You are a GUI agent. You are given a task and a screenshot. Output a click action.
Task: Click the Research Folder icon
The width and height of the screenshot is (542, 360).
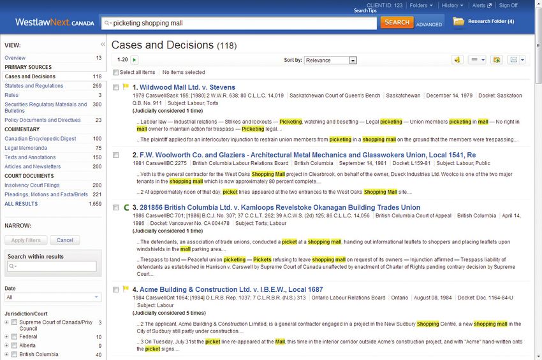(x=458, y=22)
